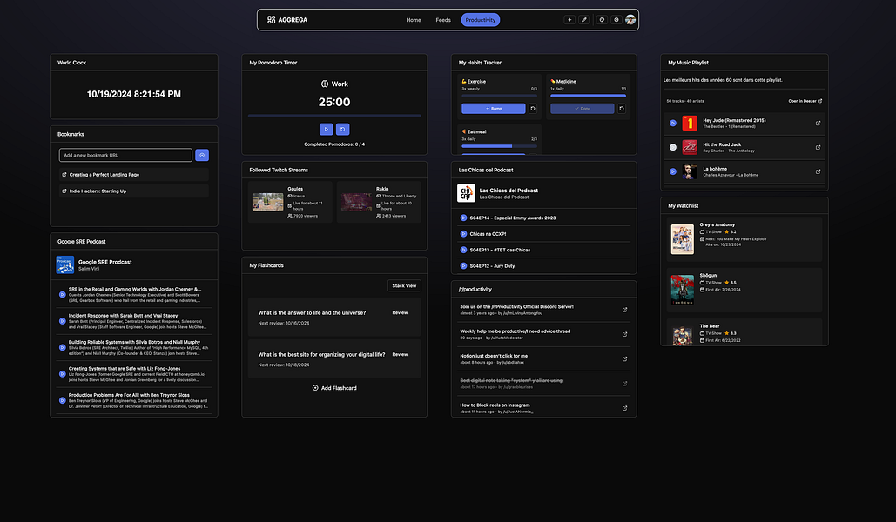Open the user avatar menu
Viewport: 896px width, 522px height.
click(630, 19)
